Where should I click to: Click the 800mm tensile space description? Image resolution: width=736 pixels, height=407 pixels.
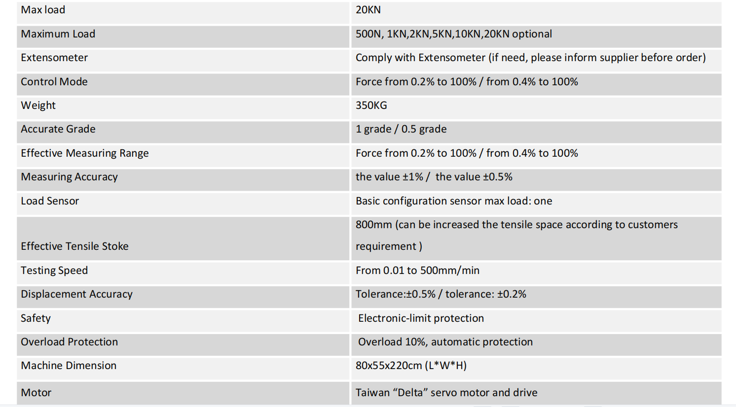pyautogui.click(x=516, y=236)
